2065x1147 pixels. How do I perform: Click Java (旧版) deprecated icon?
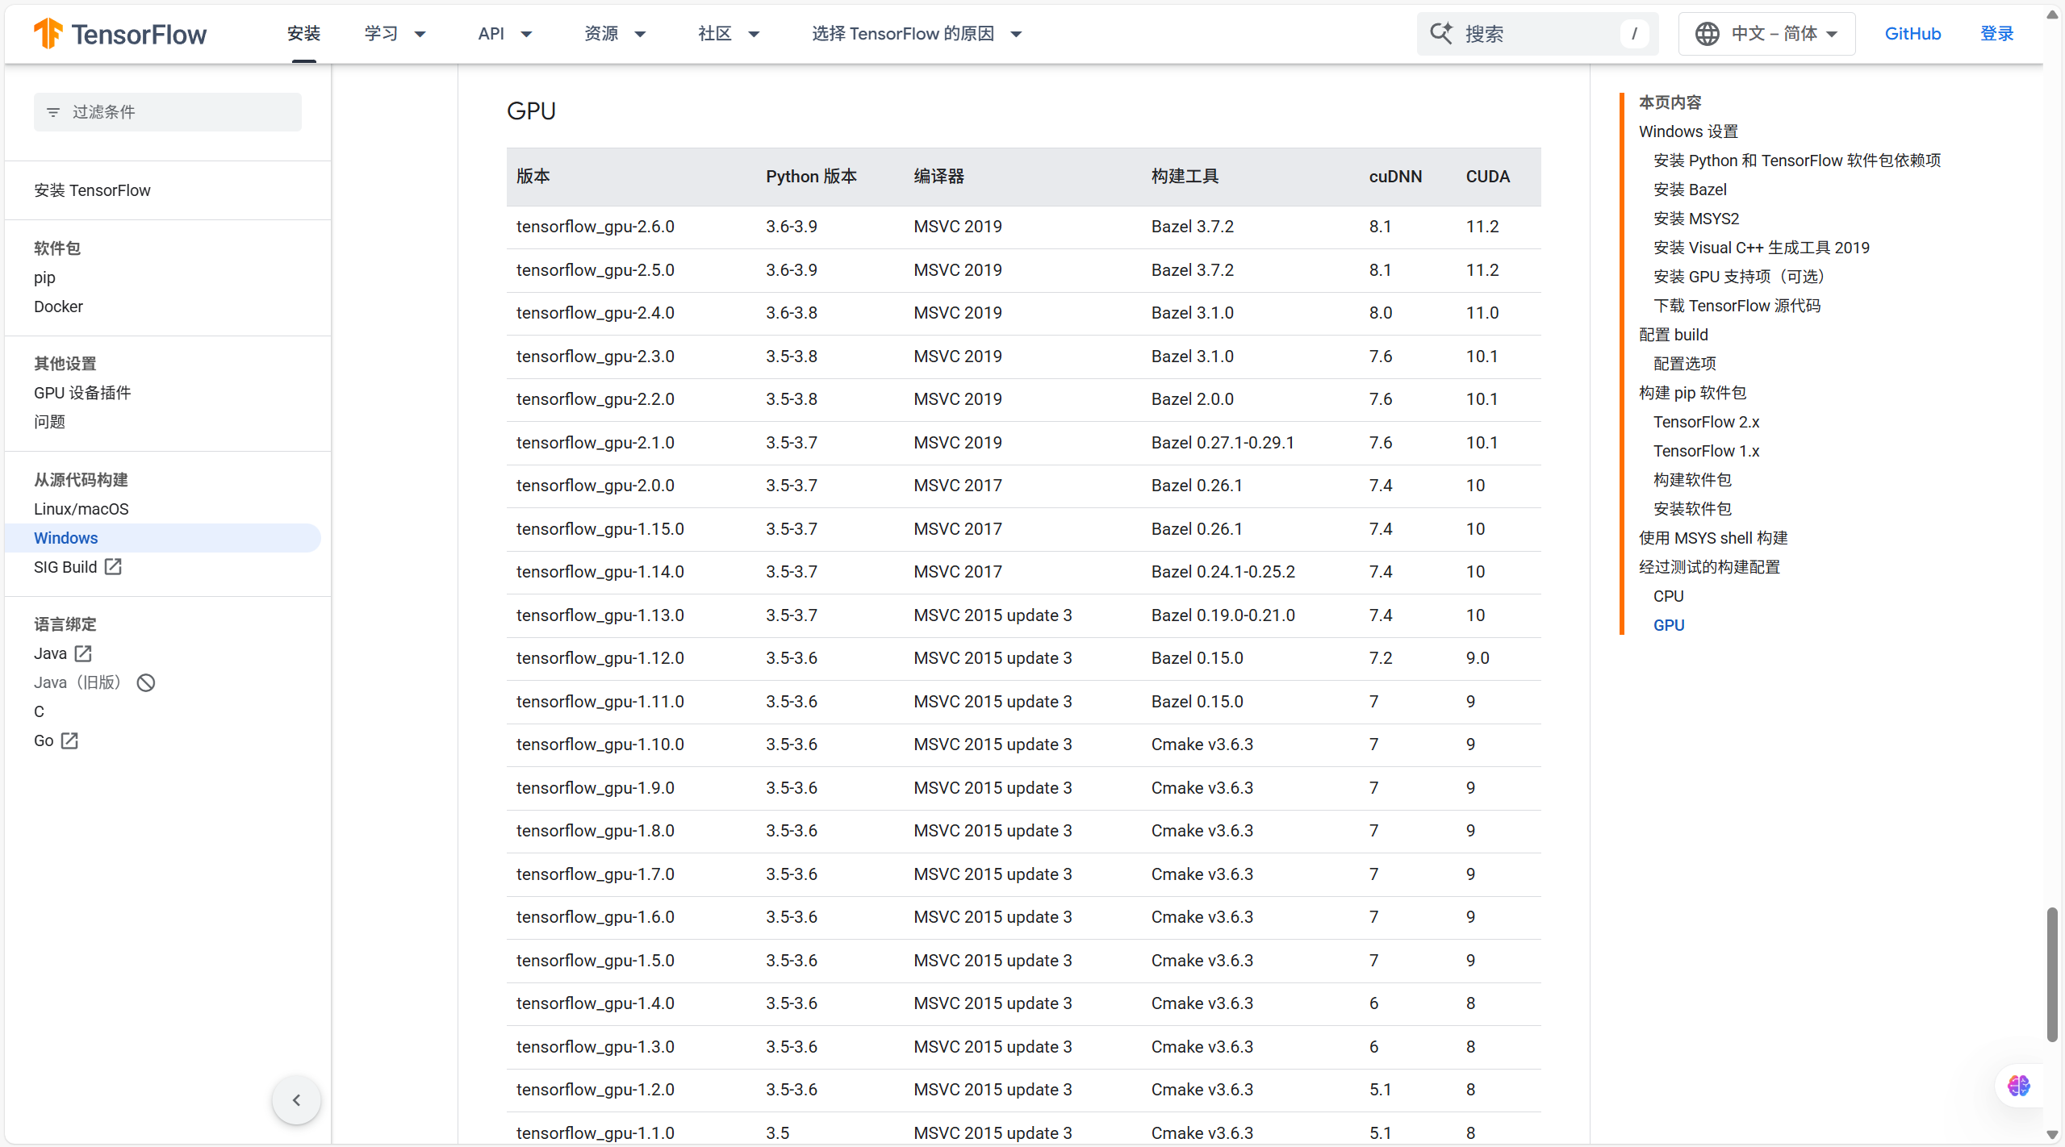point(146,682)
